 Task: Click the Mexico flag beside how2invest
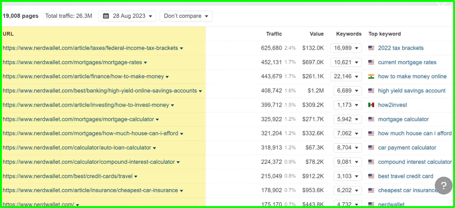pyautogui.click(x=371, y=105)
